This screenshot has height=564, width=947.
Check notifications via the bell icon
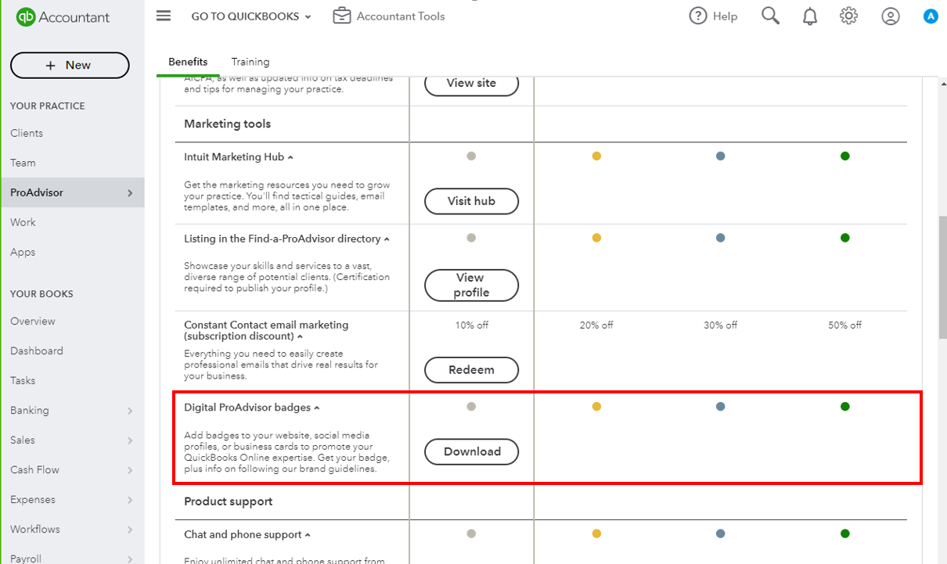810,16
